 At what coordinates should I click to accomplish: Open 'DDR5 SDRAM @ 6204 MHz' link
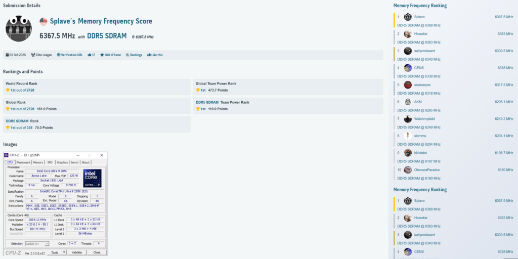pyautogui.click(x=419, y=144)
